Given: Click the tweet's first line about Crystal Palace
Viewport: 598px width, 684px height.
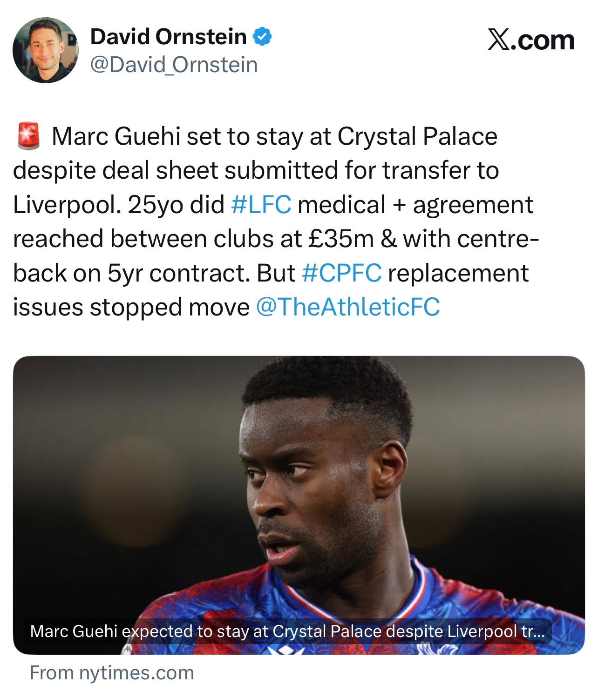Looking at the screenshot, I should point(275,137).
